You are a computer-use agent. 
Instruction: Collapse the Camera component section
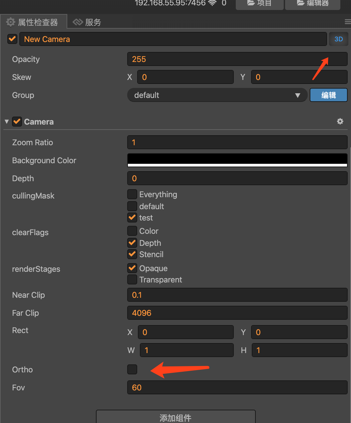(x=7, y=122)
